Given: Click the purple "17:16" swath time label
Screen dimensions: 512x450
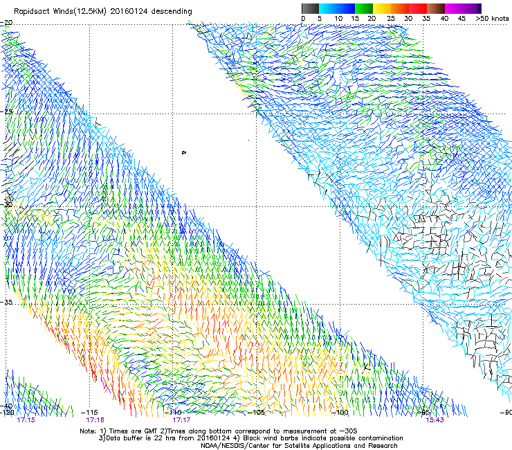Looking at the screenshot, I should (95, 420).
